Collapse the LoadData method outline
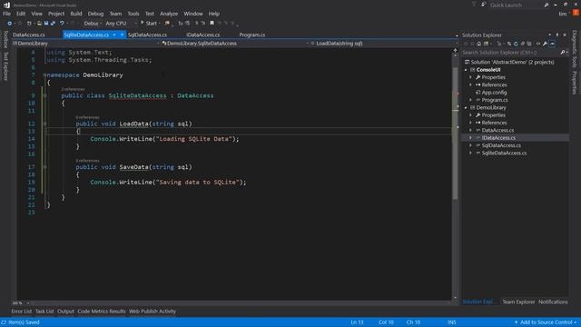This screenshot has width=581, height=327. tap(44, 124)
